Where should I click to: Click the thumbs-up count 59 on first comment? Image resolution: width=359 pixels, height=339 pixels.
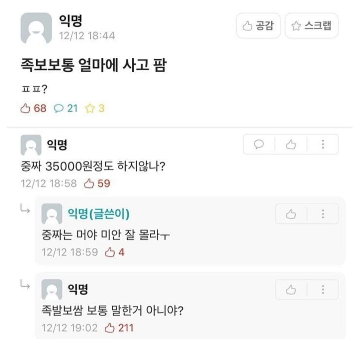[97, 183]
